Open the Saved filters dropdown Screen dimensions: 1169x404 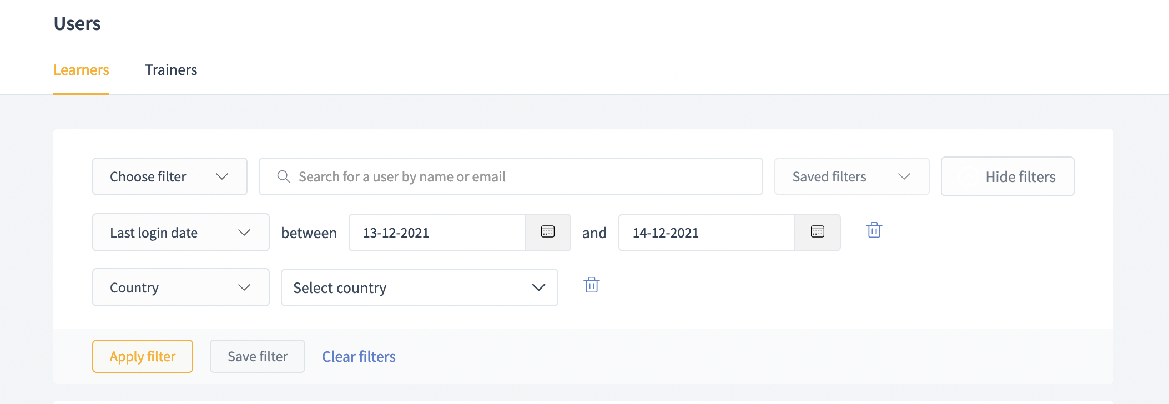851,176
